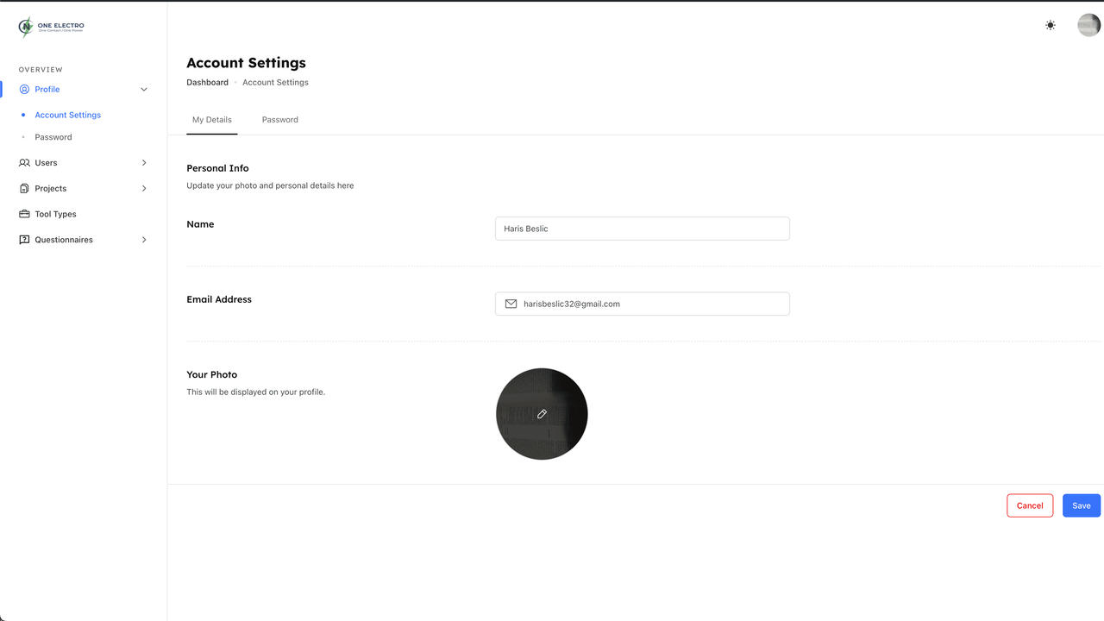Focus the Name input field

coord(642,229)
